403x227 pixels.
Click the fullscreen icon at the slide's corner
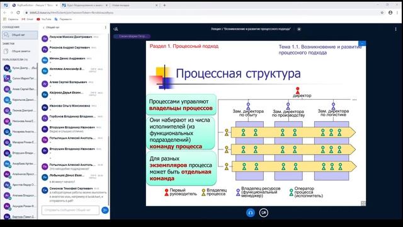(363, 203)
